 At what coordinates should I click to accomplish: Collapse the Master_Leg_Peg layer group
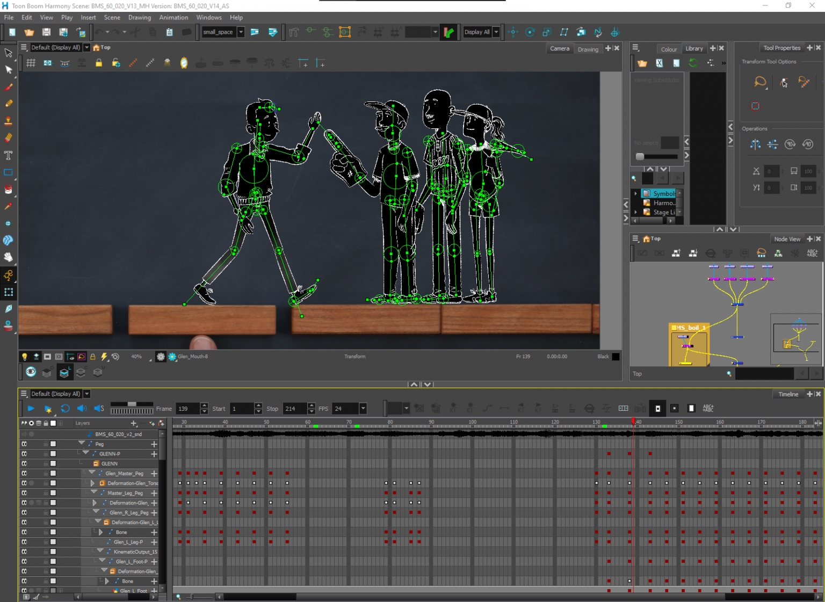click(95, 492)
